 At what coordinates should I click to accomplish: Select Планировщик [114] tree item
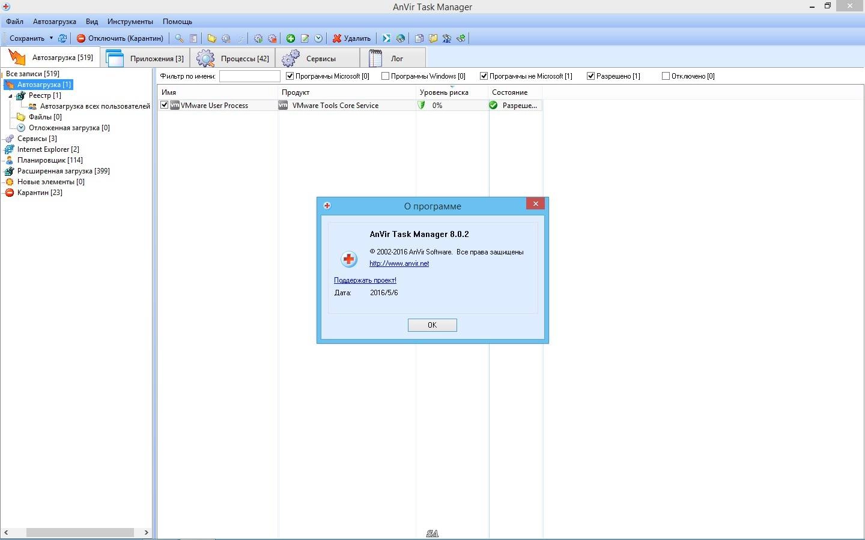50,160
